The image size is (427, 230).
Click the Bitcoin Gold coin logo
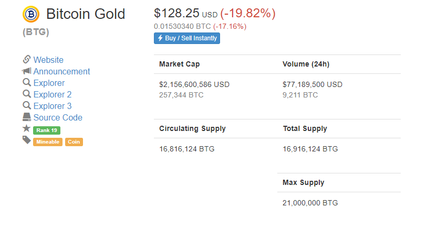click(x=31, y=14)
